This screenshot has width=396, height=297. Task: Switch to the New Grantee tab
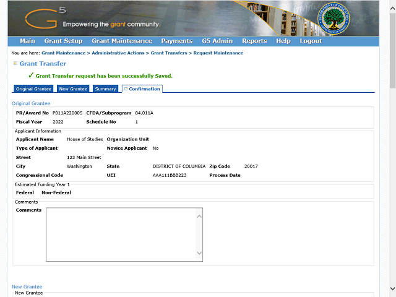click(73, 89)
